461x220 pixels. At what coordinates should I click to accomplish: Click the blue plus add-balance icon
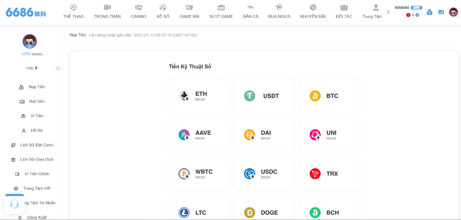(x=417, y=15)
